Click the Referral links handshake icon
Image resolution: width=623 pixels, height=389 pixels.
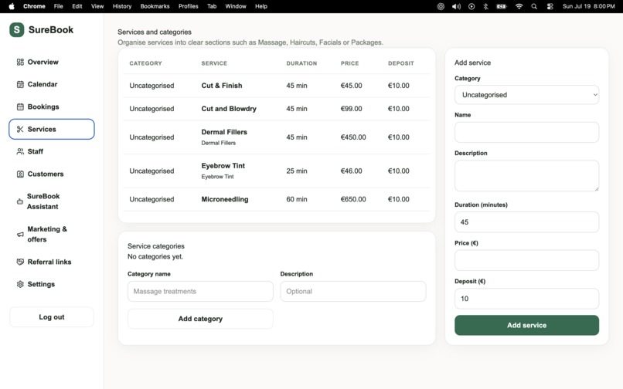(x=20, y=262)
